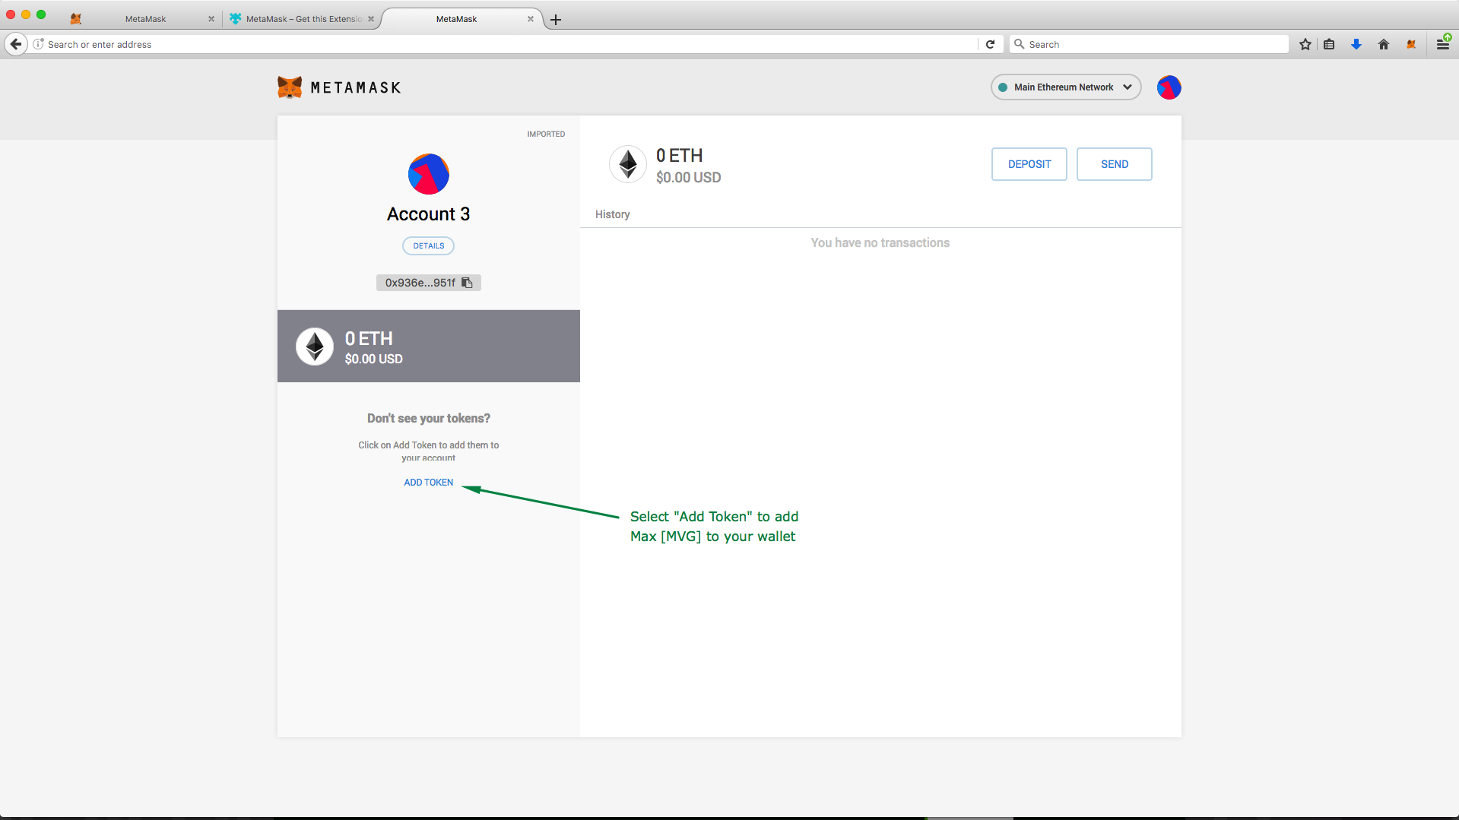Switch to 'MetaMask – Get this Extension' tab
Screen dimensions: 1459x820
pos(303,19)
